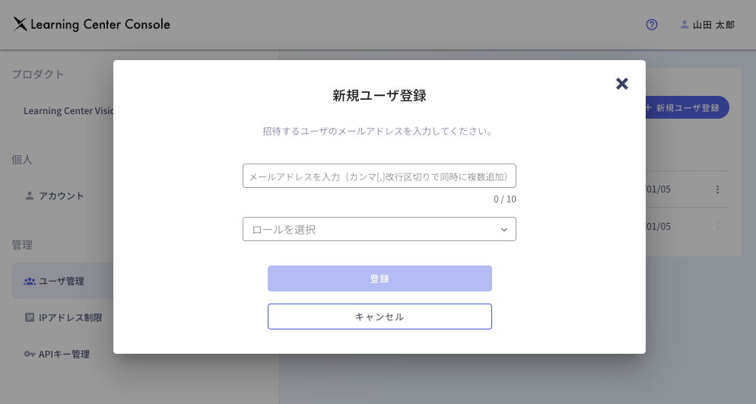
Task: Click the アカウント person icon
Action: (x=30, y=196)
